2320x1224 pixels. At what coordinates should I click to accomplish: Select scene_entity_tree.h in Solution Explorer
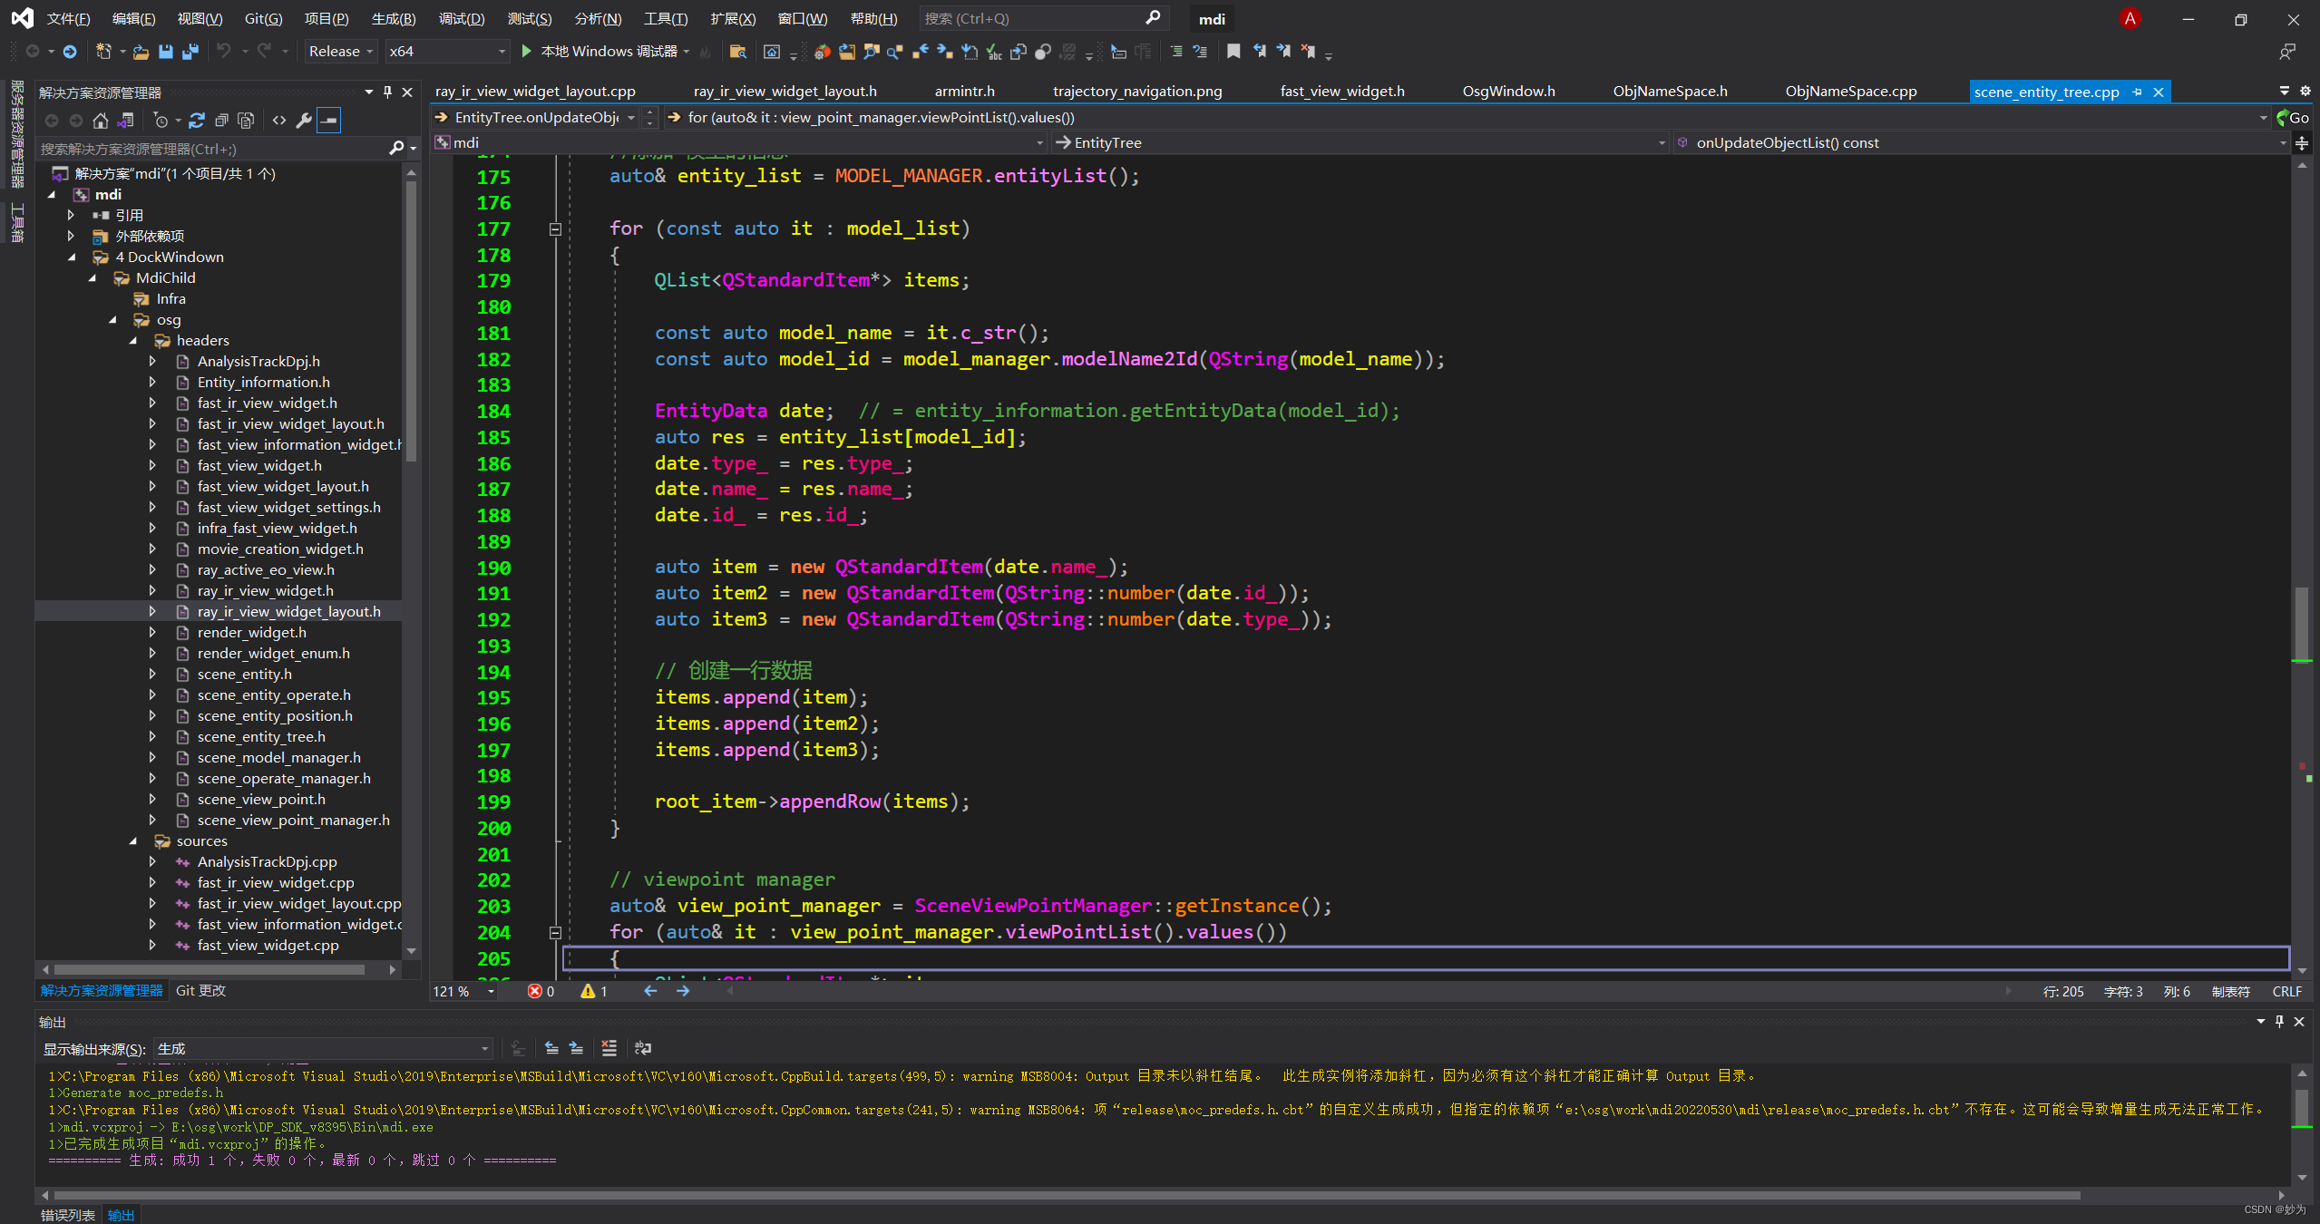[261, 737]
